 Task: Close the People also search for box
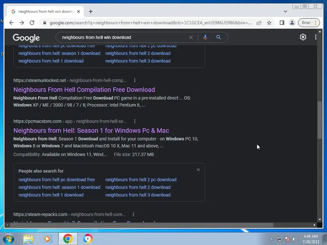pos(198,170)
